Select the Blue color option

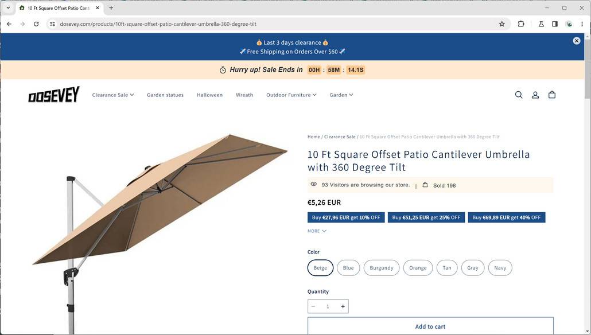(x=348, y=268)
